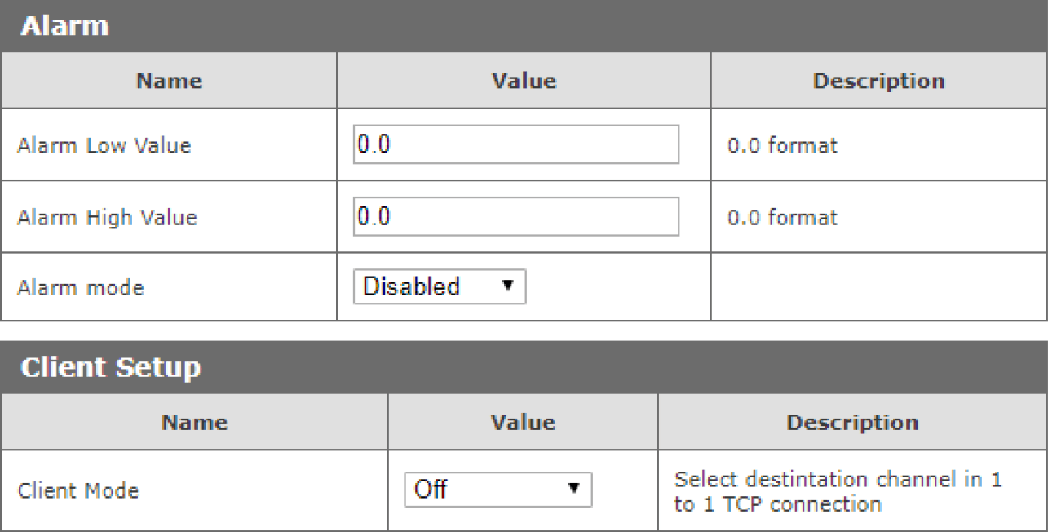Click Description column header in Client Setup table
Image resolution: width=1048 pixels, height=532 pixels.
coord(852,422)
